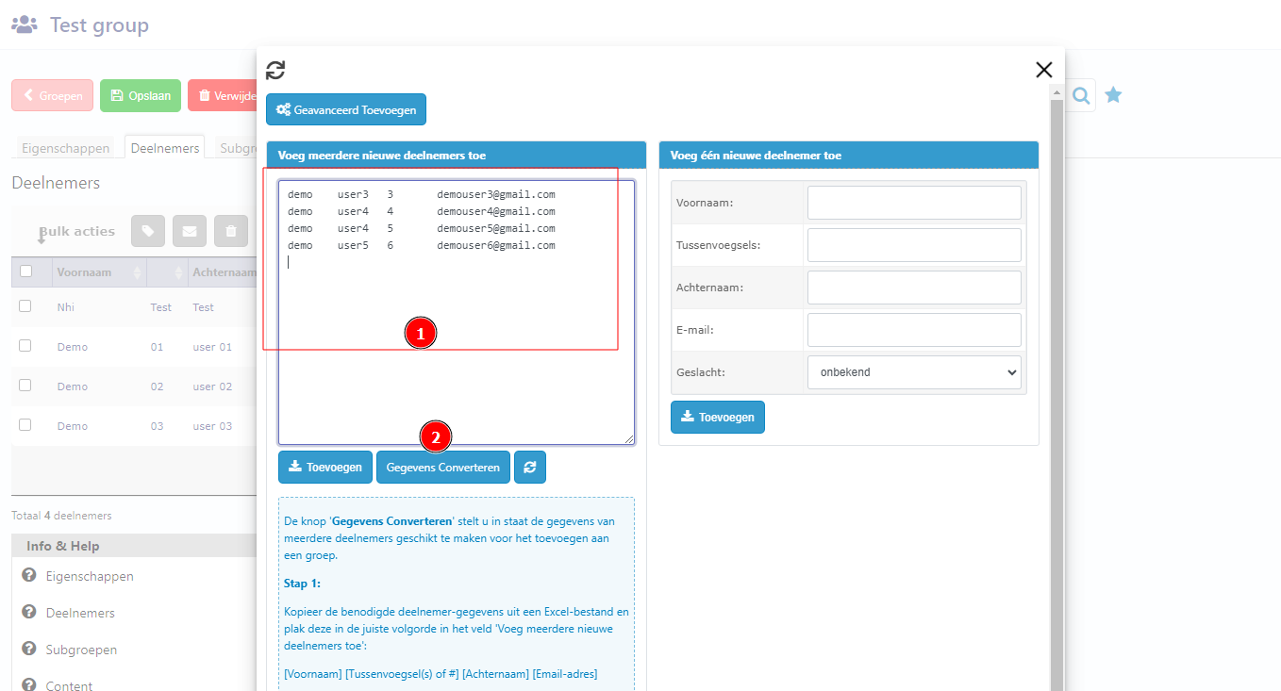This screenshot has width=1281, height=691.
Task: Toggle the select-all checkbox in table header
Action: (x=25, y=271)
